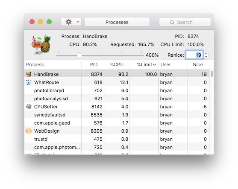This screenshot has height=189, width=238.
Task: Select the CPUSetter process name
Action: 46,107
